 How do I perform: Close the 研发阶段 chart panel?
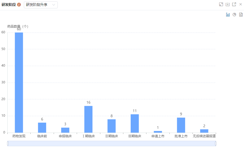(x=240, y=4)
